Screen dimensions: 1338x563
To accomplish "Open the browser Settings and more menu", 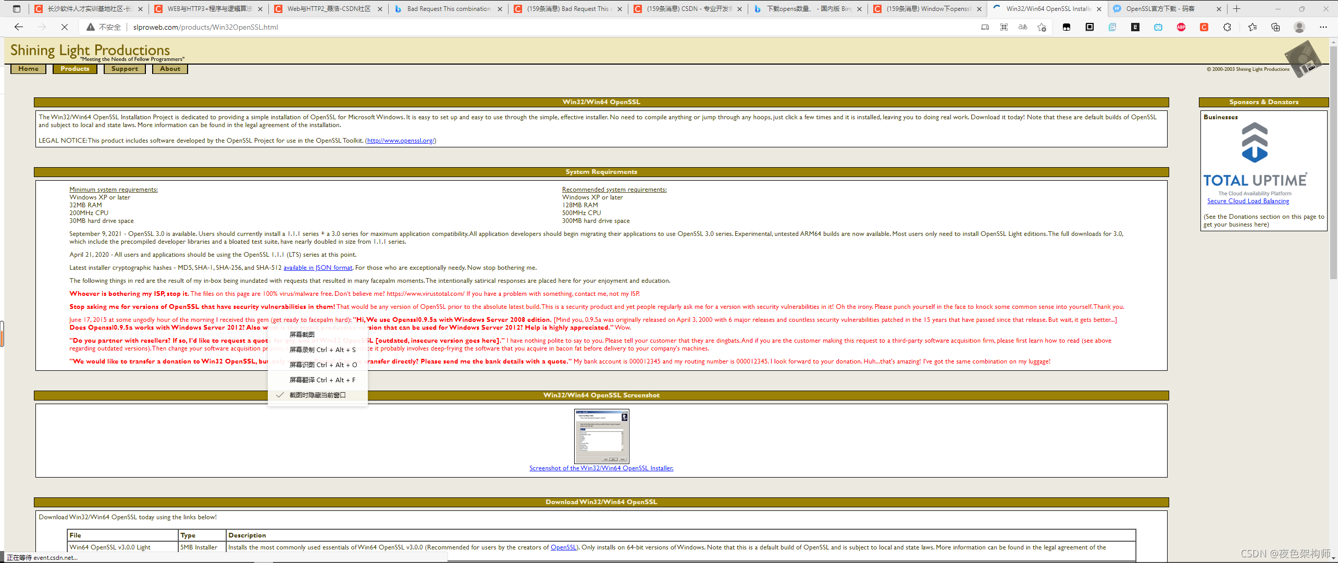I will point(1323,27).
